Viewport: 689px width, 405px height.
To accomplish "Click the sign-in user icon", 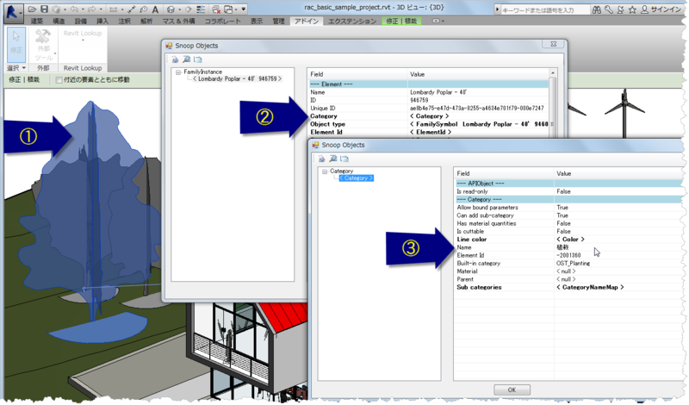I will 644,9.
